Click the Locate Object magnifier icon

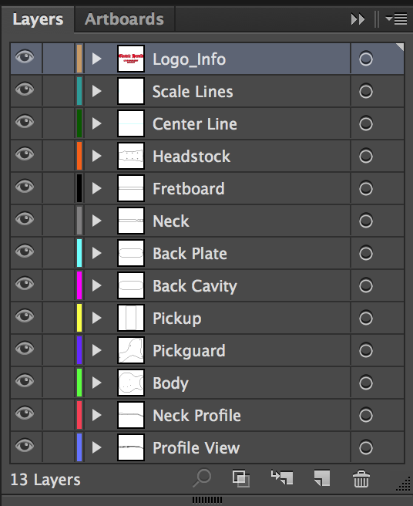pyautogui.click(x=202, y=477)
